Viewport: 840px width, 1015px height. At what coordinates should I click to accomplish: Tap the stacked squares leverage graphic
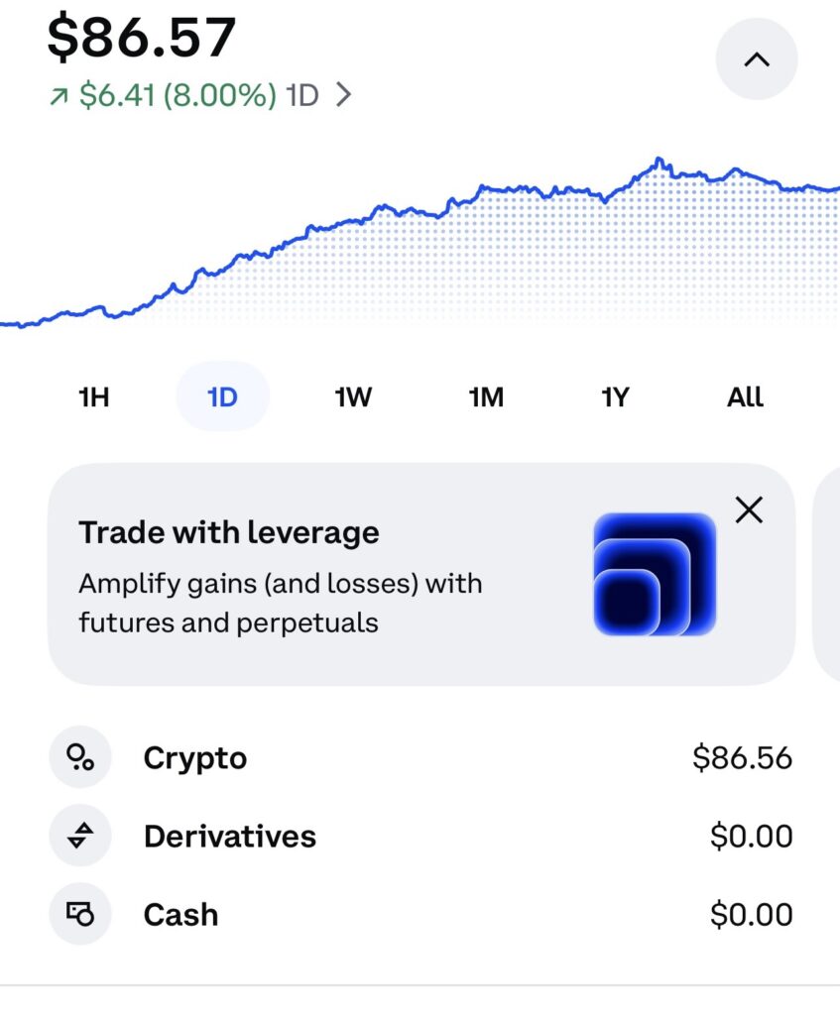[x=654, y=574]
